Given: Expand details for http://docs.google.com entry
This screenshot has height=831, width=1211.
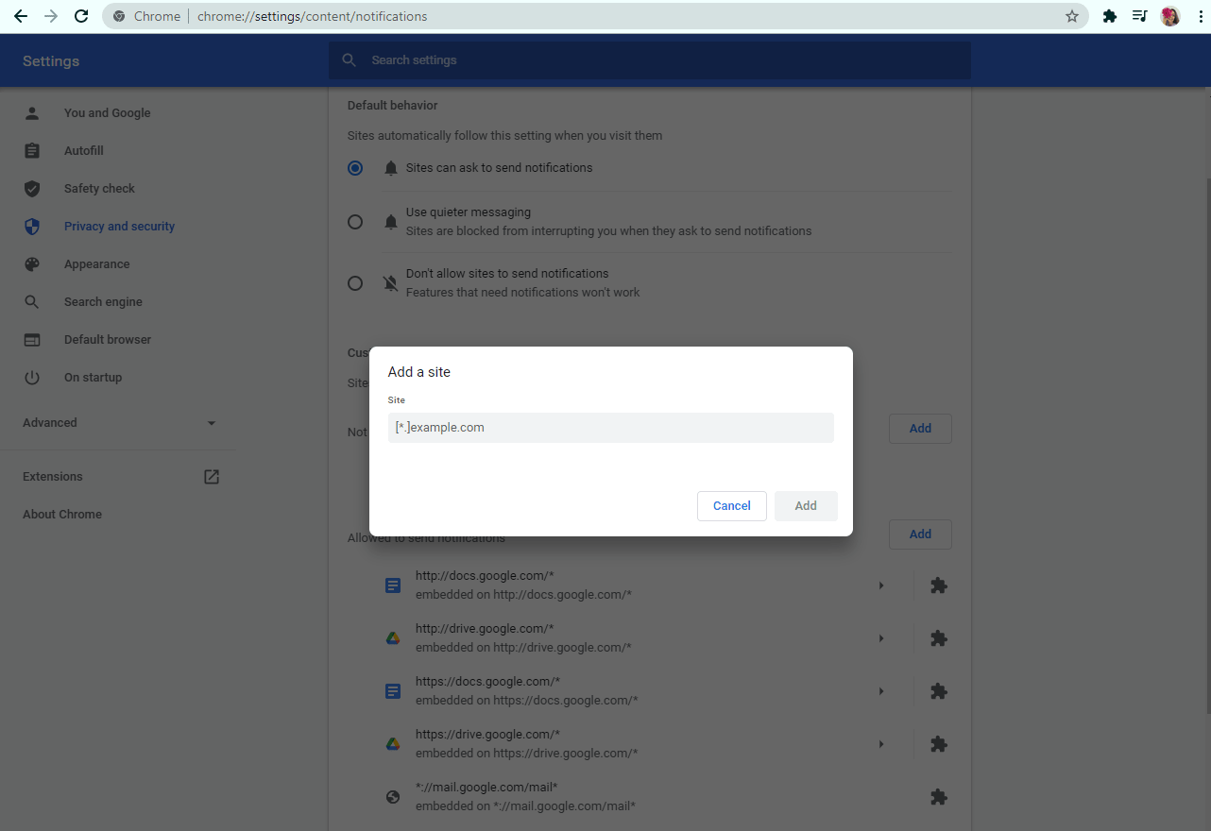Looking at the screenshot, I should pos(880,585).
